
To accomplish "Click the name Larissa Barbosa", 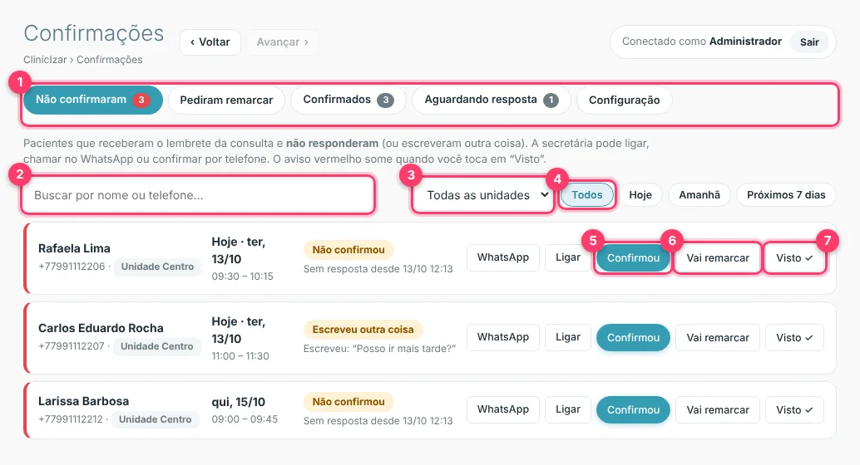I will [x=83, y=401].
